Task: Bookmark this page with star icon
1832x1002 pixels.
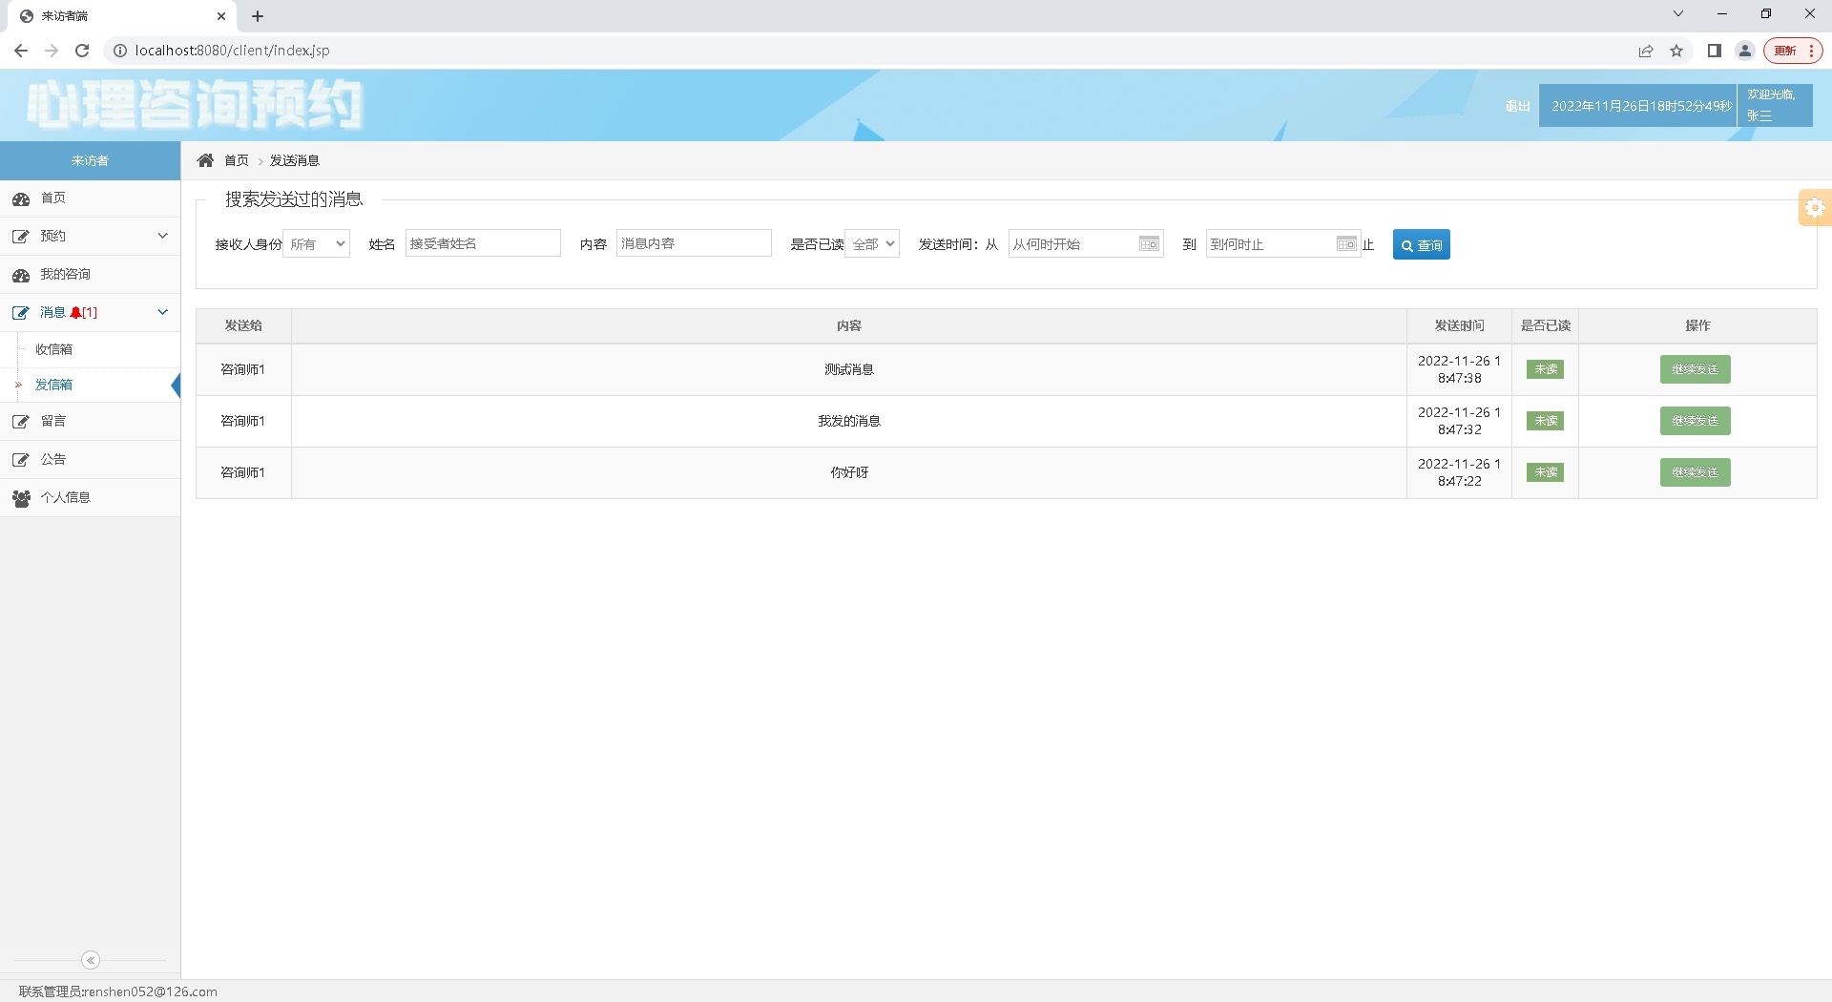Action: [x=1676, y=51]
